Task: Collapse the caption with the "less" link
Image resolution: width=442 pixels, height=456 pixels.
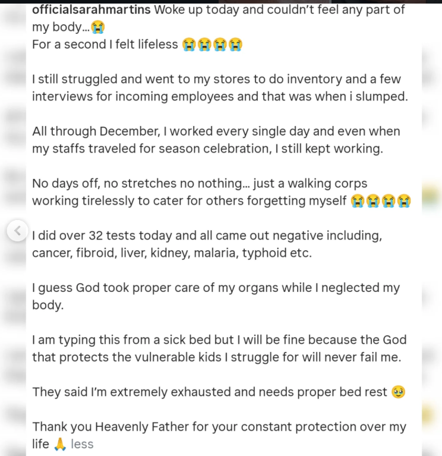Action: 82,444
